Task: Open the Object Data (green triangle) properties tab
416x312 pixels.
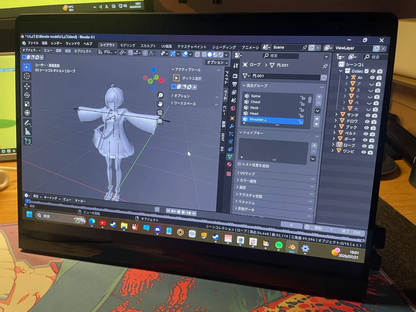Action: point(230,157)
